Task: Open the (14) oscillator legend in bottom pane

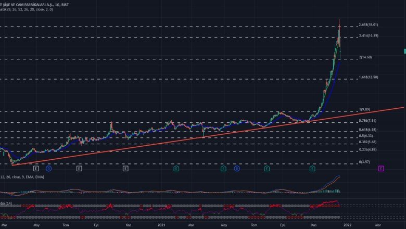Action: (x=6, y=203)
